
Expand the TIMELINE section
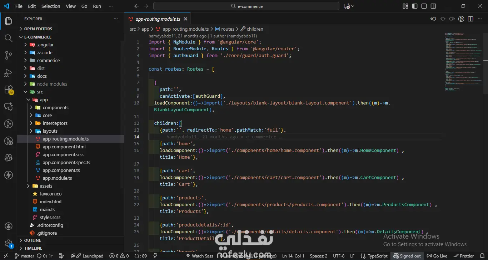(71, 248)
